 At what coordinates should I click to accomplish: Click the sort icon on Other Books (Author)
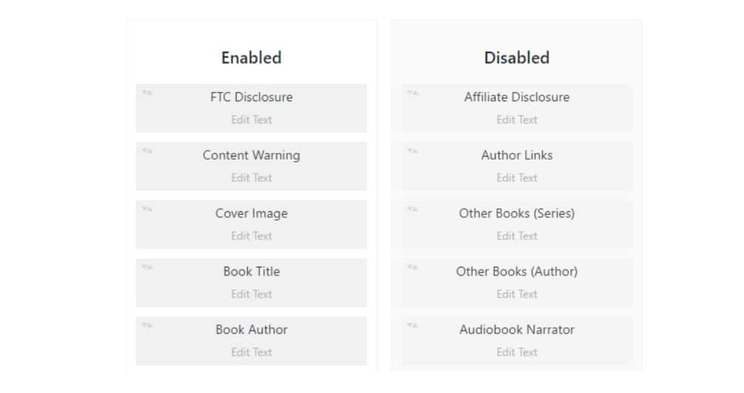[x=413, y=267]
